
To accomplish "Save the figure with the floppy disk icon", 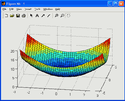I will 18,16.
